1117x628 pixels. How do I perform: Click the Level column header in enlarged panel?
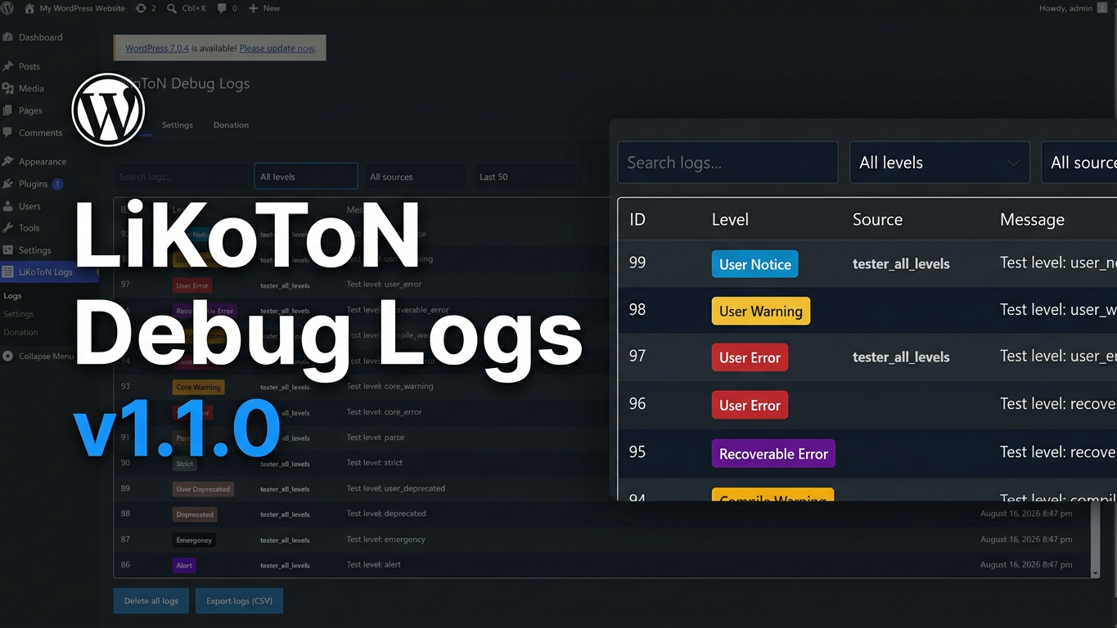pyautogui.click(x=730, y=219)
